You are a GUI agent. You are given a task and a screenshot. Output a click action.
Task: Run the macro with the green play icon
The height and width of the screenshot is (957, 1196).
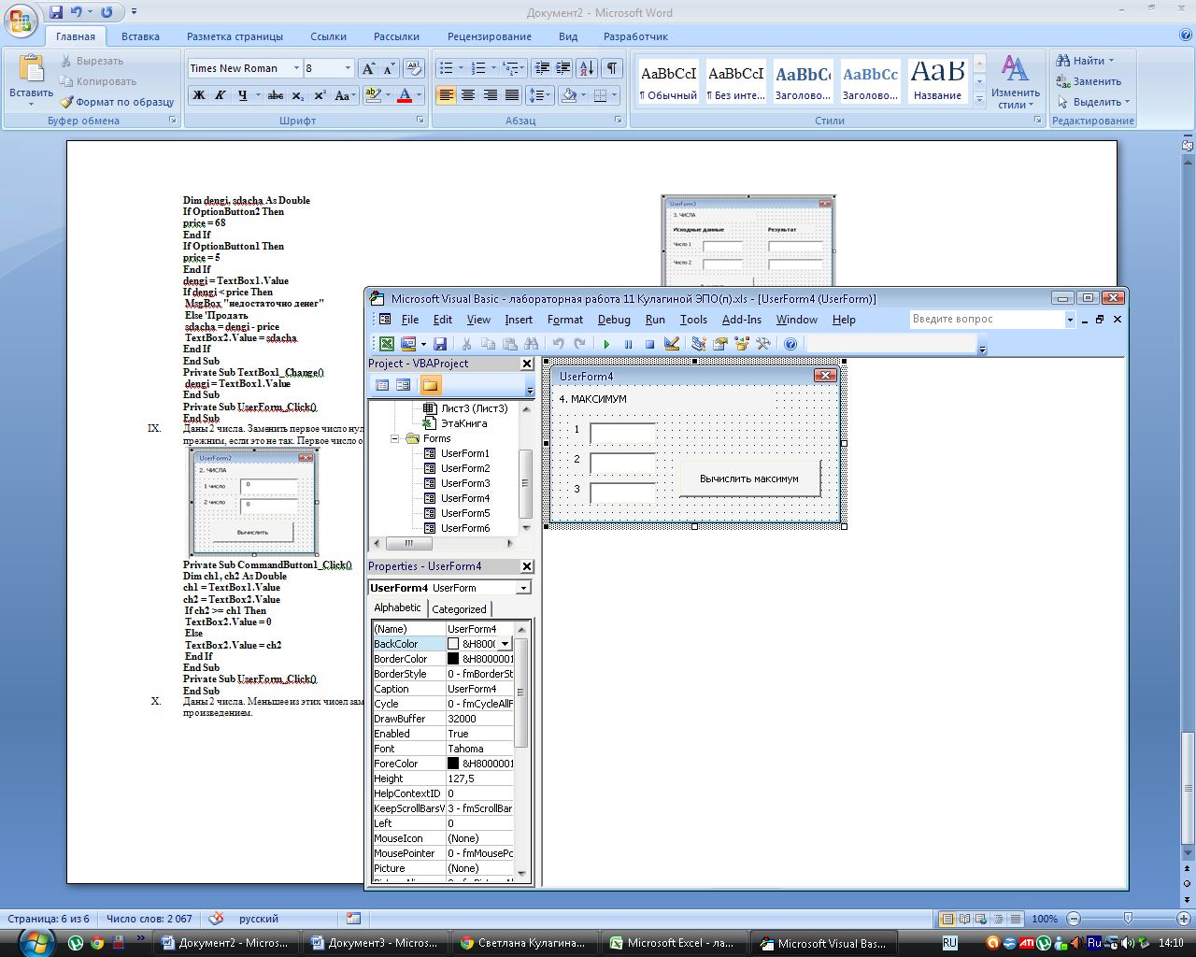pos(606,344)
